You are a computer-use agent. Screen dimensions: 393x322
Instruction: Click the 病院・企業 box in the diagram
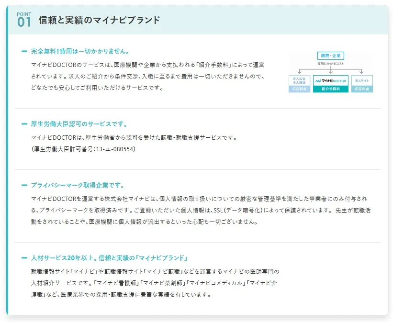(x=331, y=56)
